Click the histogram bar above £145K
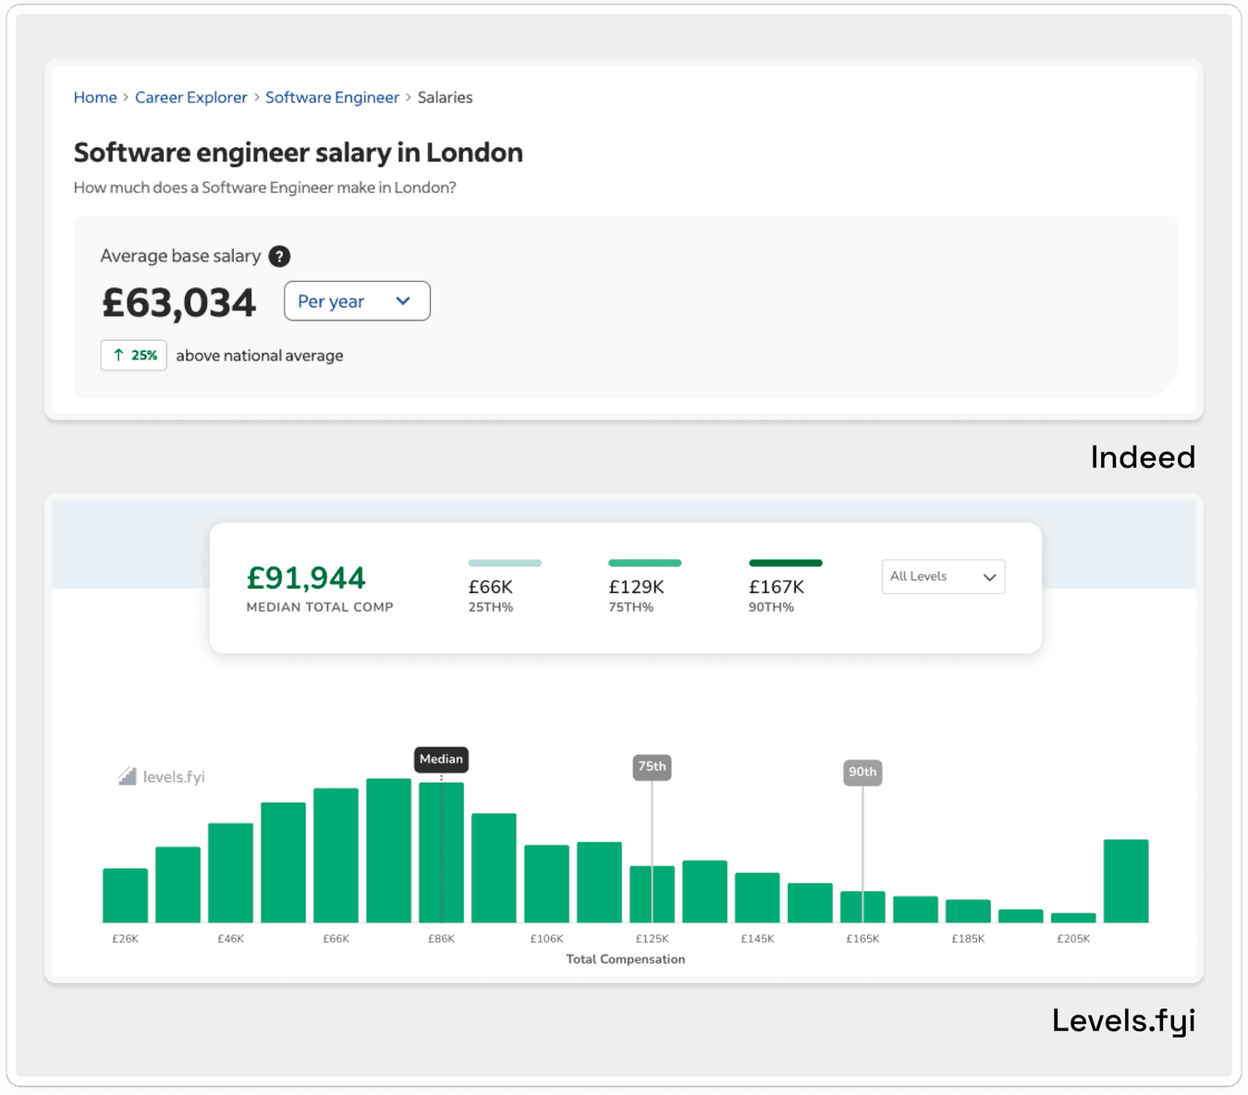1248x1095 pixels. click(x=757, y=897)
